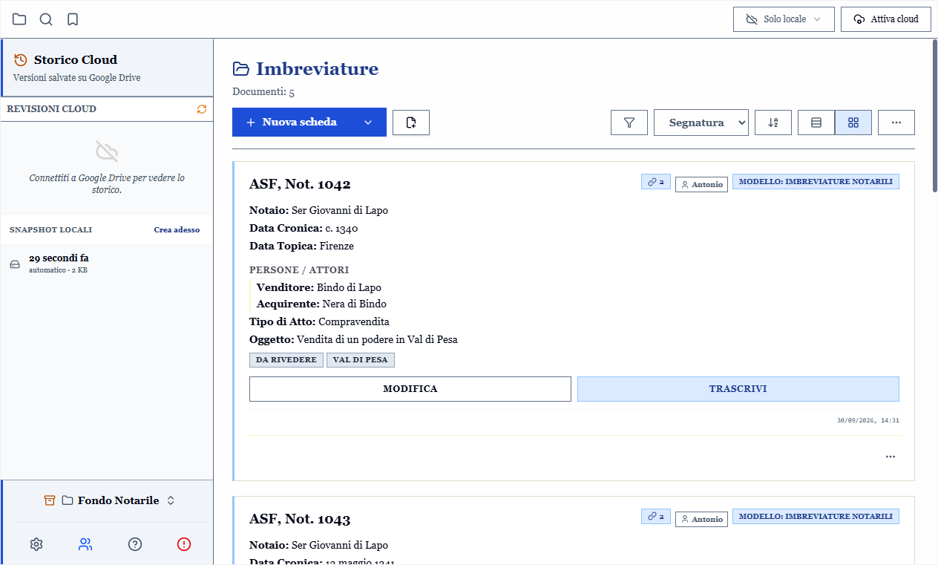Switch to list view layout
Viewport: 938px width, 565px height.
click(816, 123)
